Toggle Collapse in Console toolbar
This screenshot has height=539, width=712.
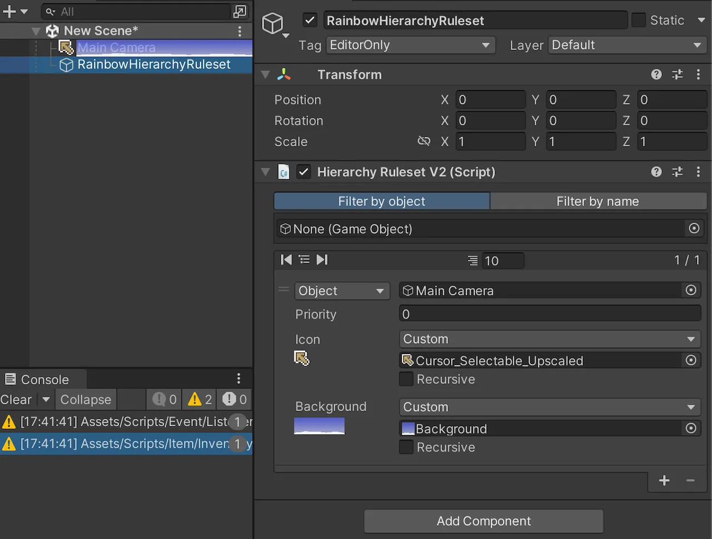coord(86,399)
